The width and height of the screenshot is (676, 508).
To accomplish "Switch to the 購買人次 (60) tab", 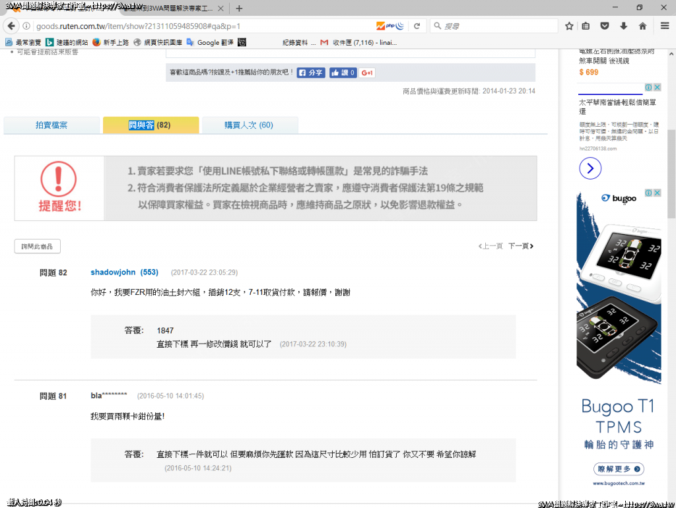I will pos(249,125).
